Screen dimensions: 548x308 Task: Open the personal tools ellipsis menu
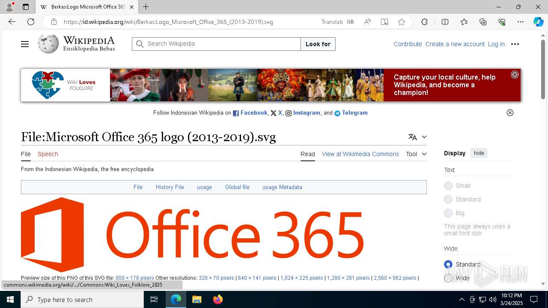(515, 44)
